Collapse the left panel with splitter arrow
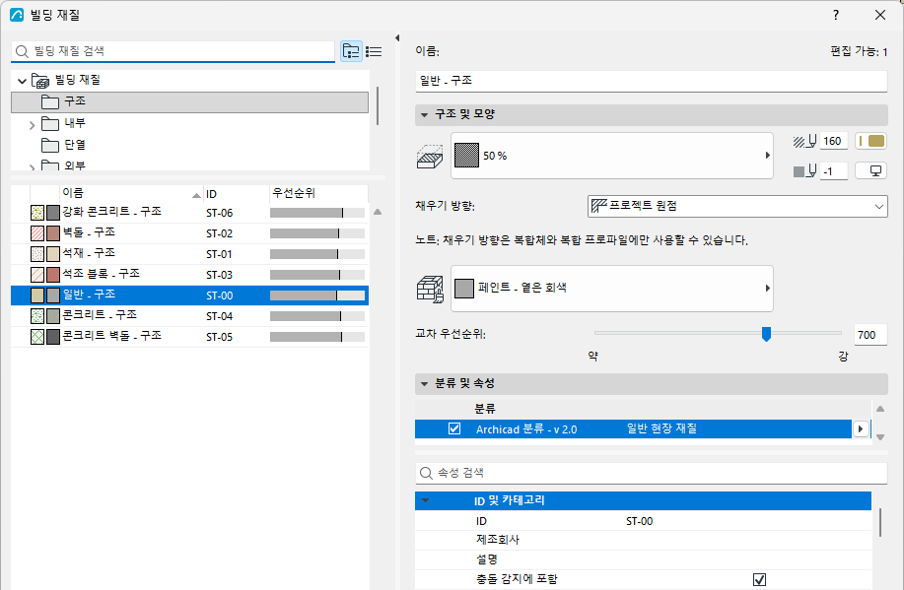 [396, 38]
